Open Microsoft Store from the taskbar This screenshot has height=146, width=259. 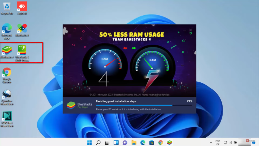152,142
